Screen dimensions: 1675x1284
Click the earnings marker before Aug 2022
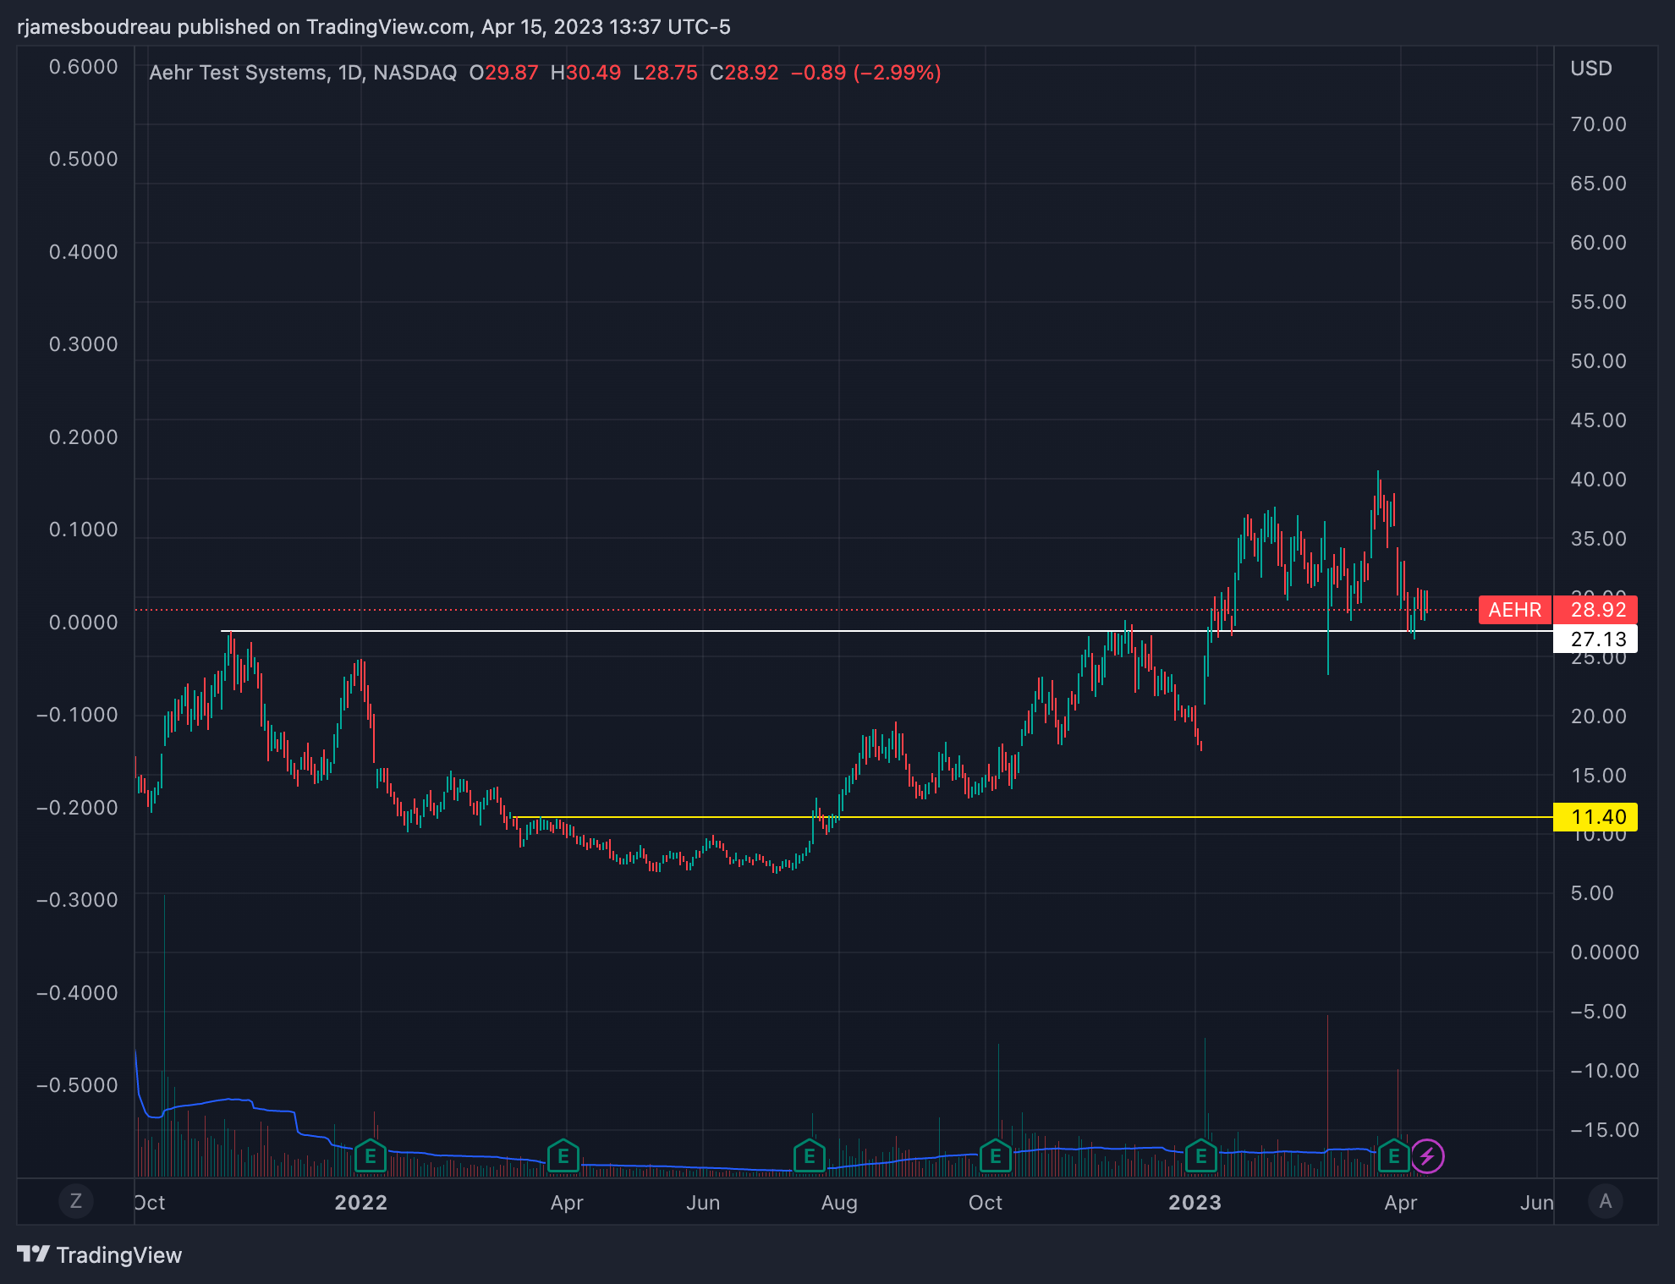coord(809,1155)
